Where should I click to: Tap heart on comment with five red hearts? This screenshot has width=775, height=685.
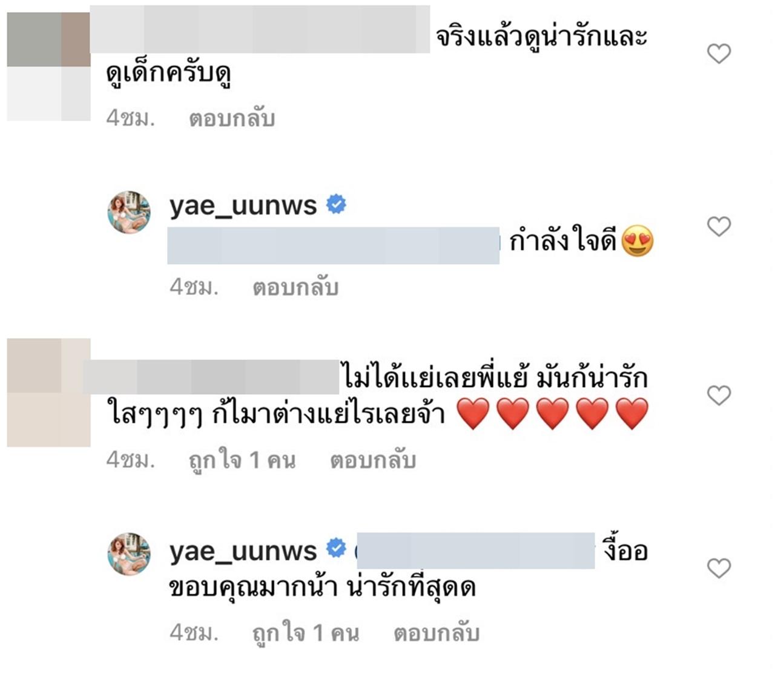click(719, 395)
